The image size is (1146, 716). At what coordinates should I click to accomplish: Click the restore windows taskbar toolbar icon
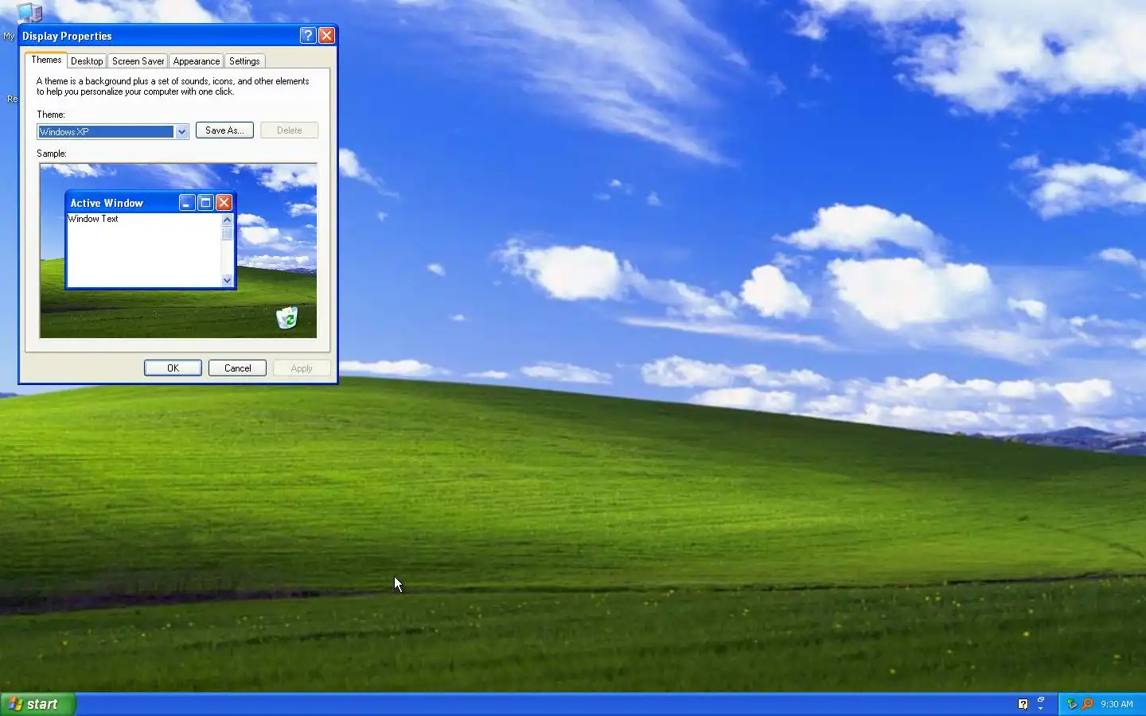(1040, 699)
